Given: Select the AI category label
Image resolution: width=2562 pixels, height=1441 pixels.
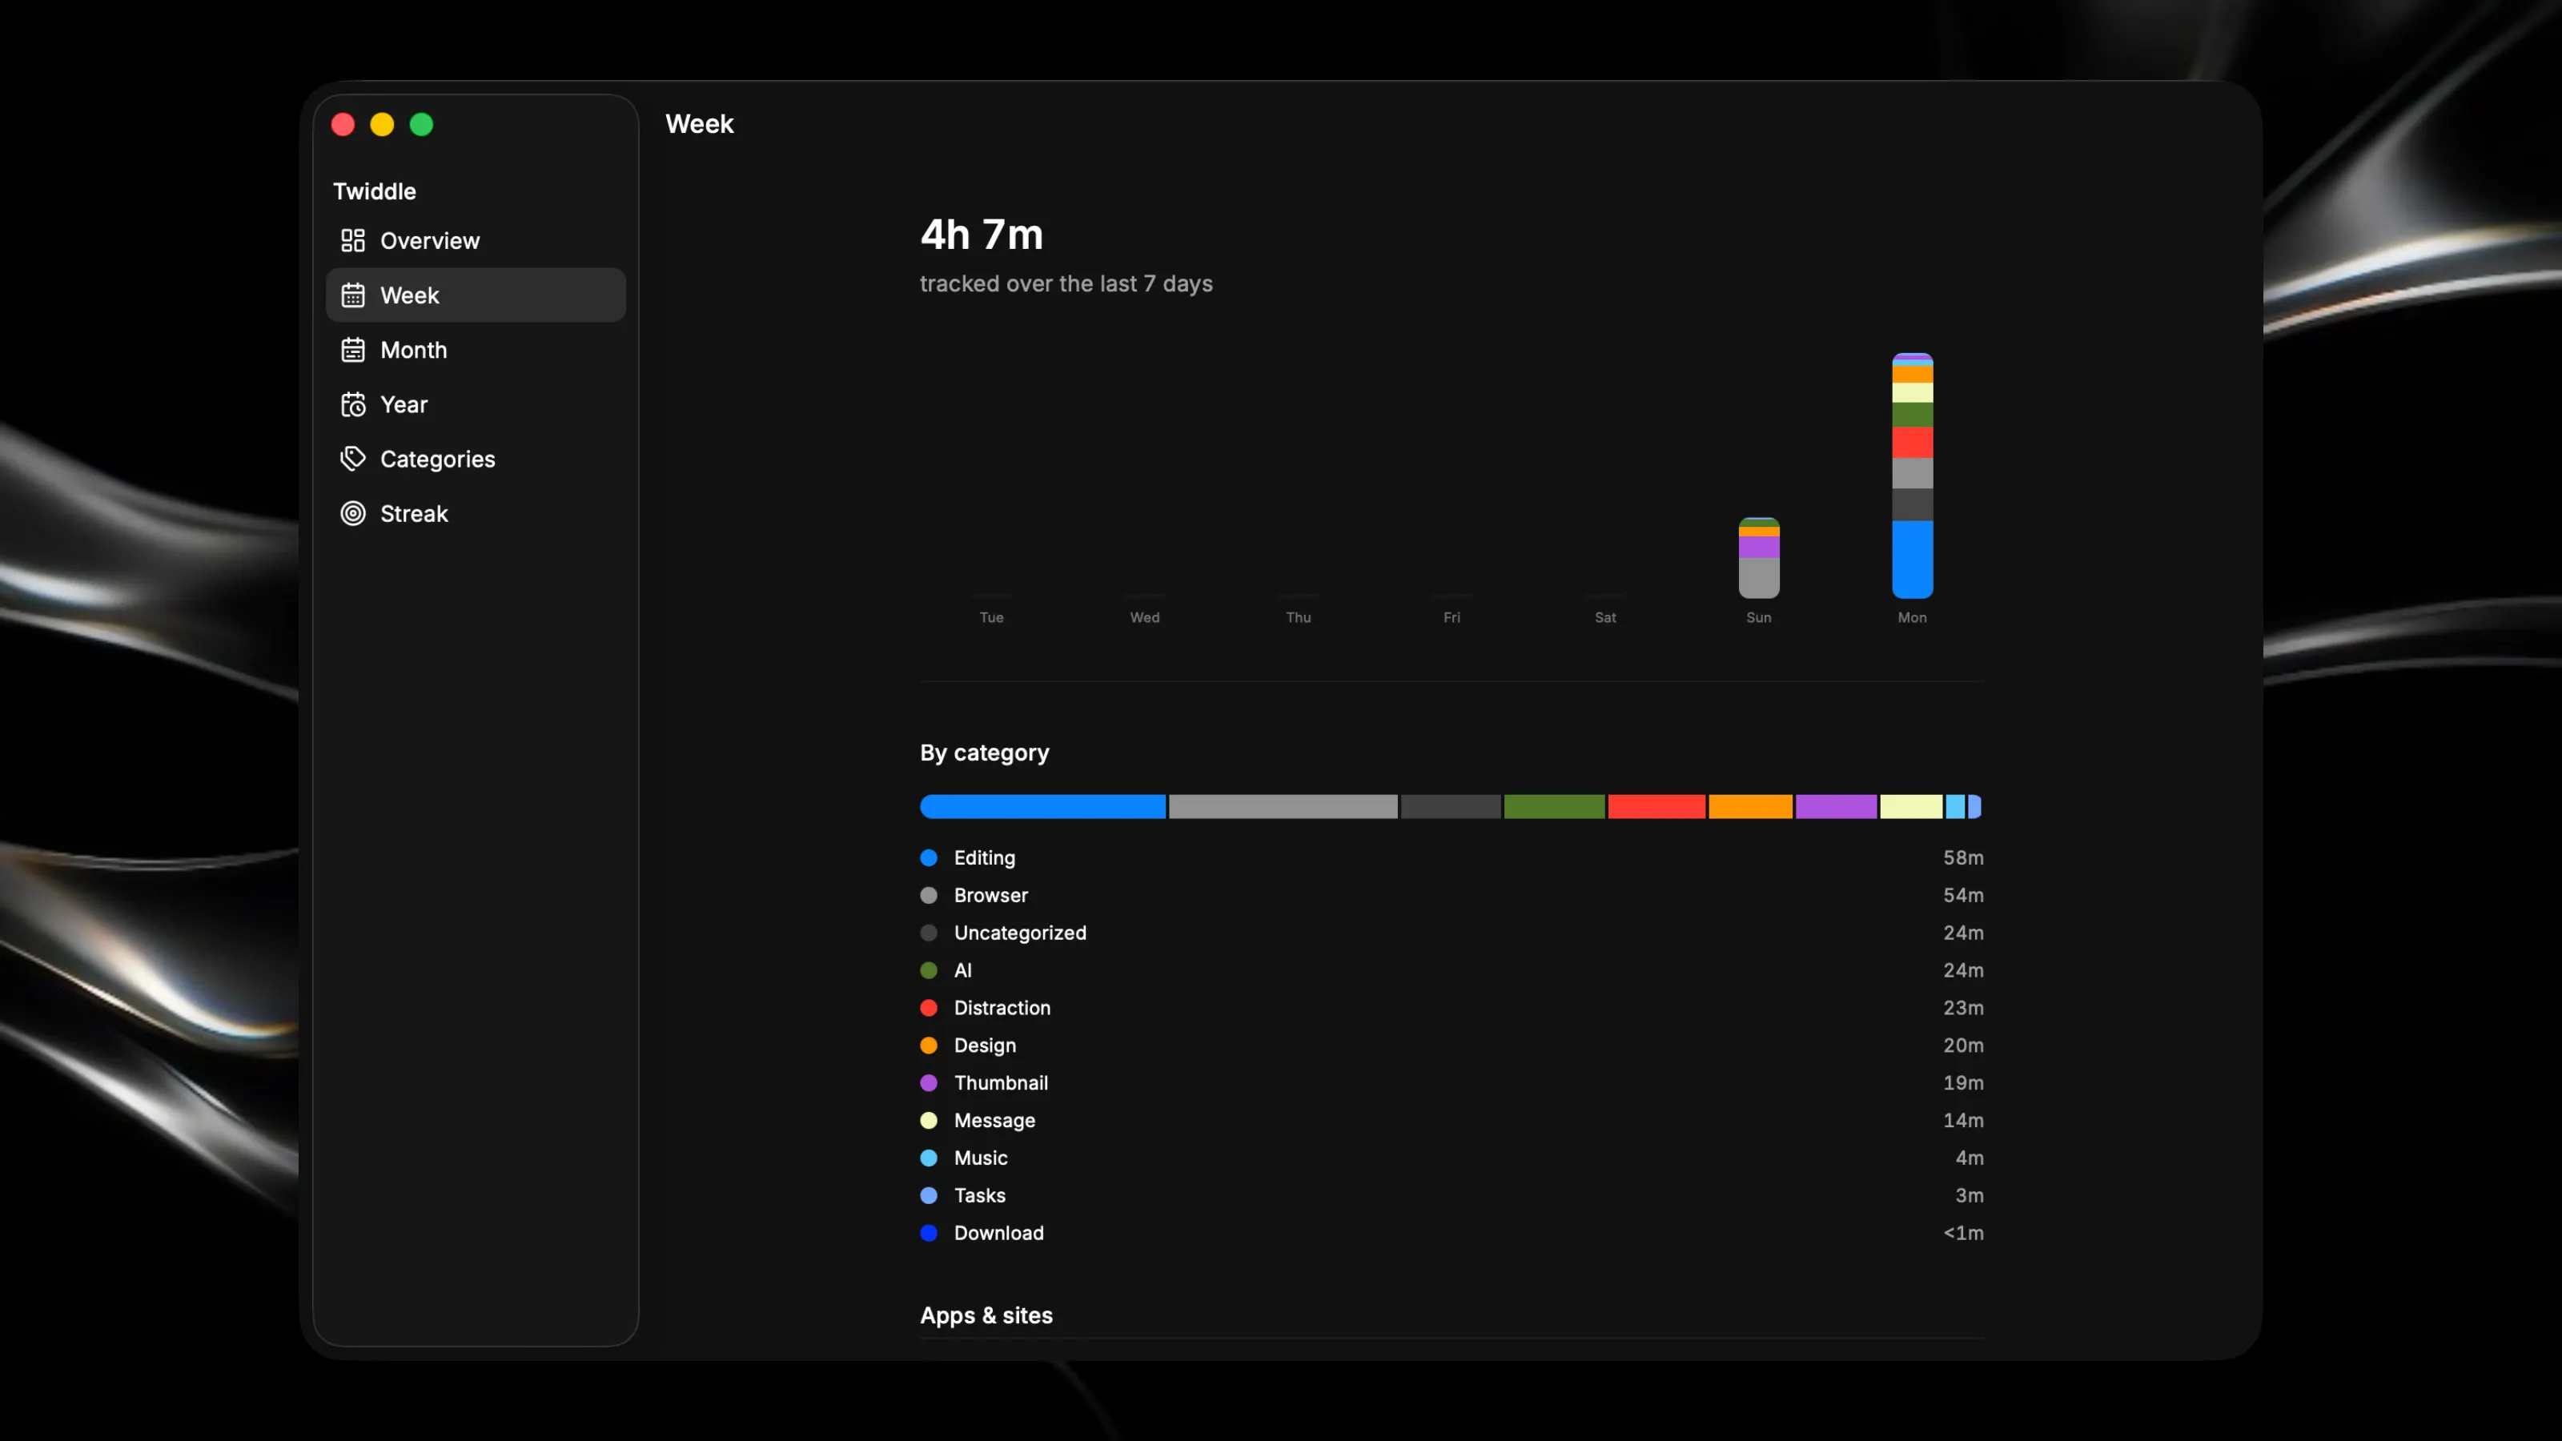Looking at the screenshot, I should coord(962,969).
